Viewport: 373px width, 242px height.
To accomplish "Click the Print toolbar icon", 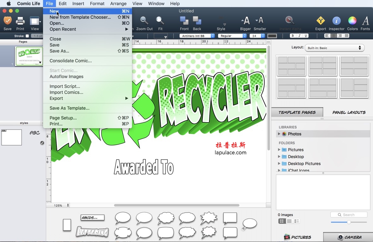I will [20, 21].
